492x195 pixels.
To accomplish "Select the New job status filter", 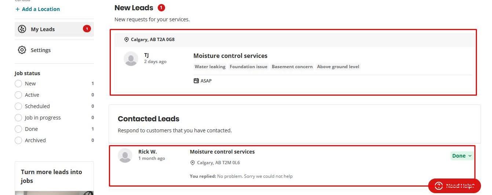I will (18, 84).
